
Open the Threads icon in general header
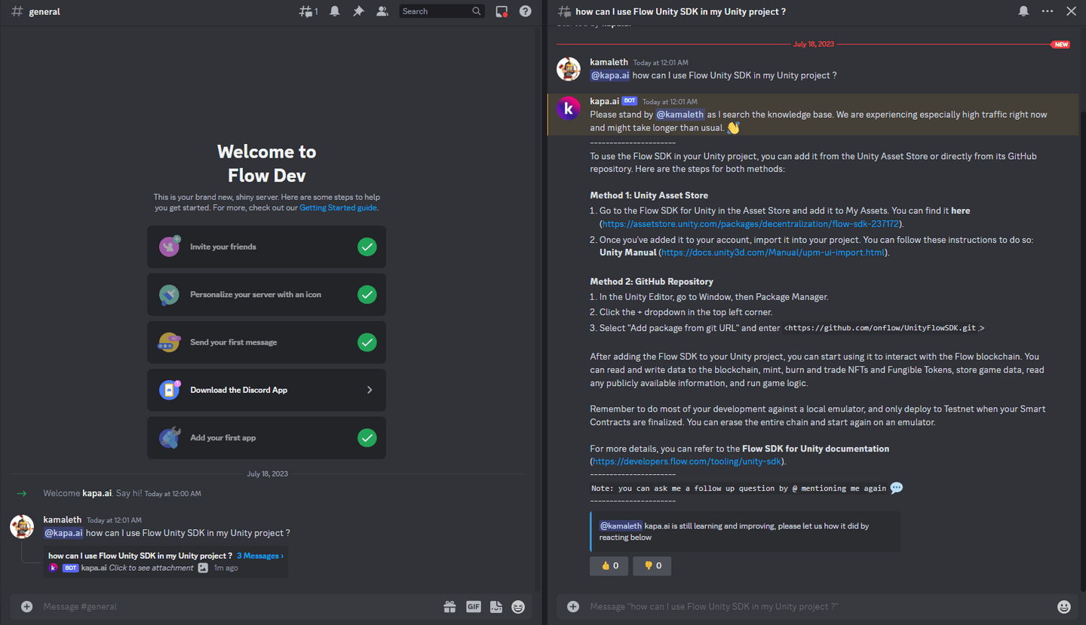pyautogui.click(x=308, y=11)
